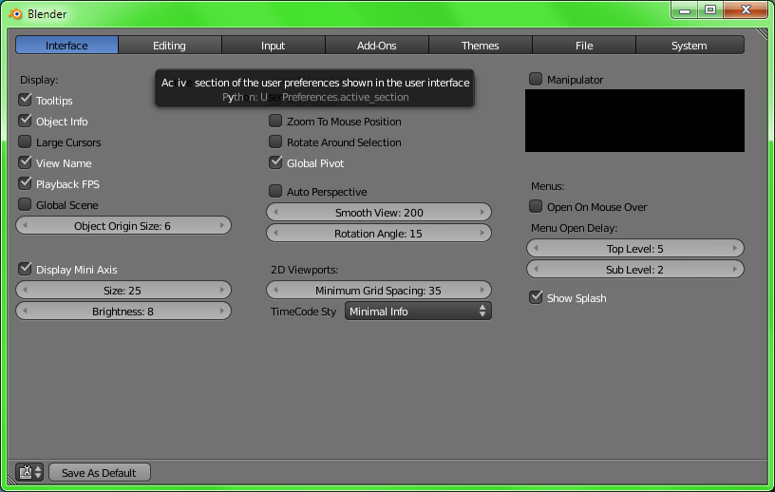Check Open On Mouse Over
The height and width of the screenshot is (492, 775).
tap(536, 206)
